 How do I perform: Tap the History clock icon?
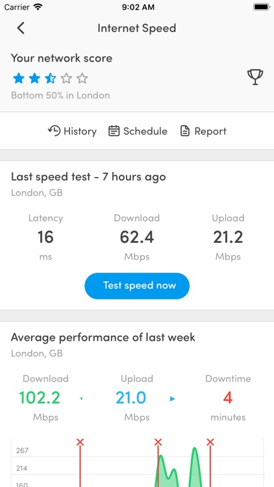(x=54, y=131)
